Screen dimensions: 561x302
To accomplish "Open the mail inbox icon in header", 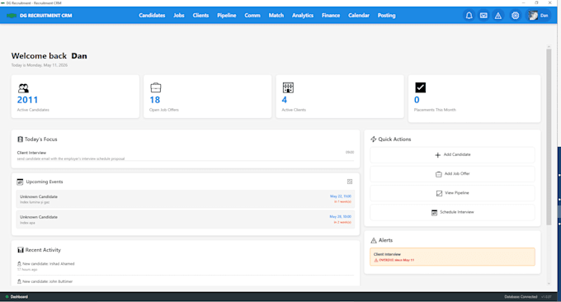I will [x=483, y=16].
